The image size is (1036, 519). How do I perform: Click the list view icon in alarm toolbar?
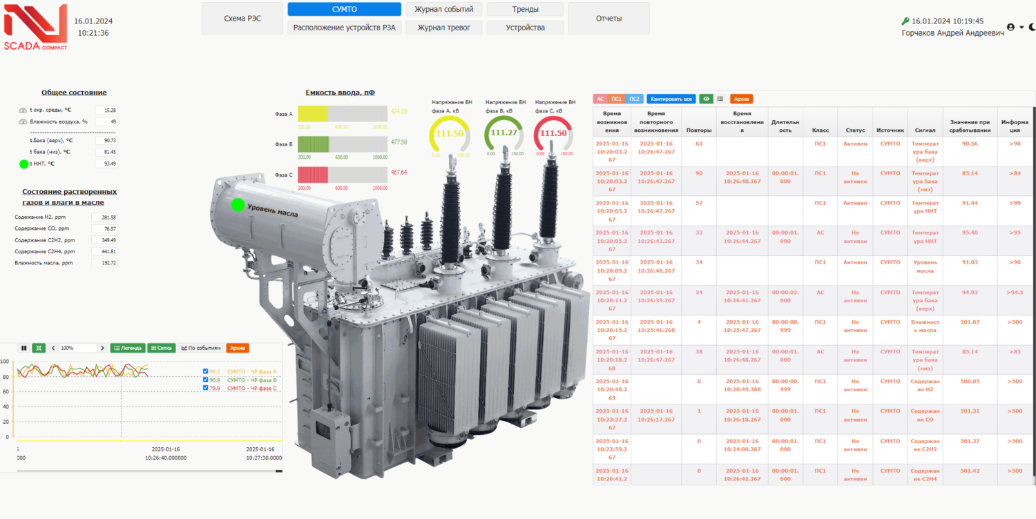click(720, 99)
